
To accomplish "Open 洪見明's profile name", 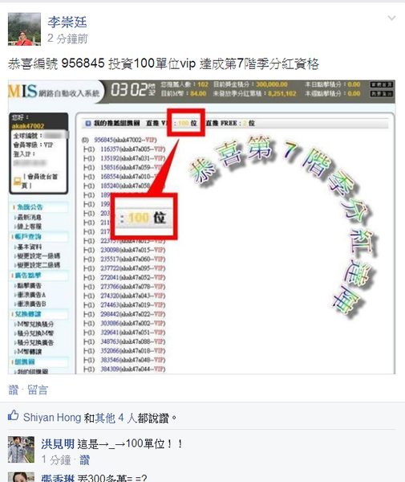I will pyautogui.click(x=58, y=444).
